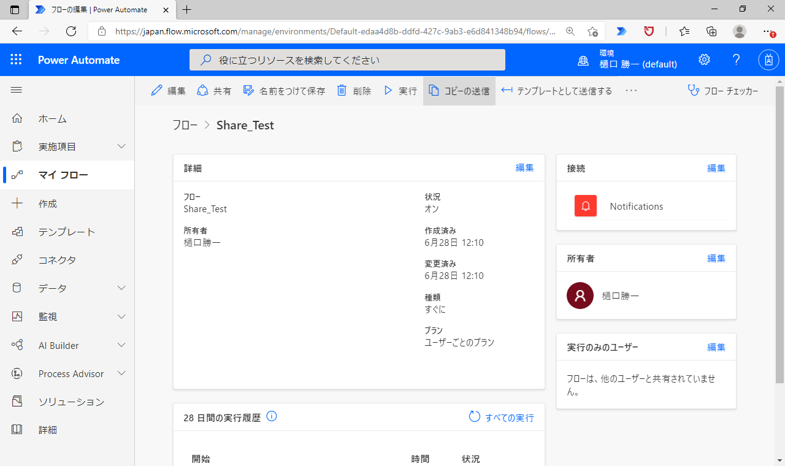Click the データ cylinder icon

click(x=17, y=288)
